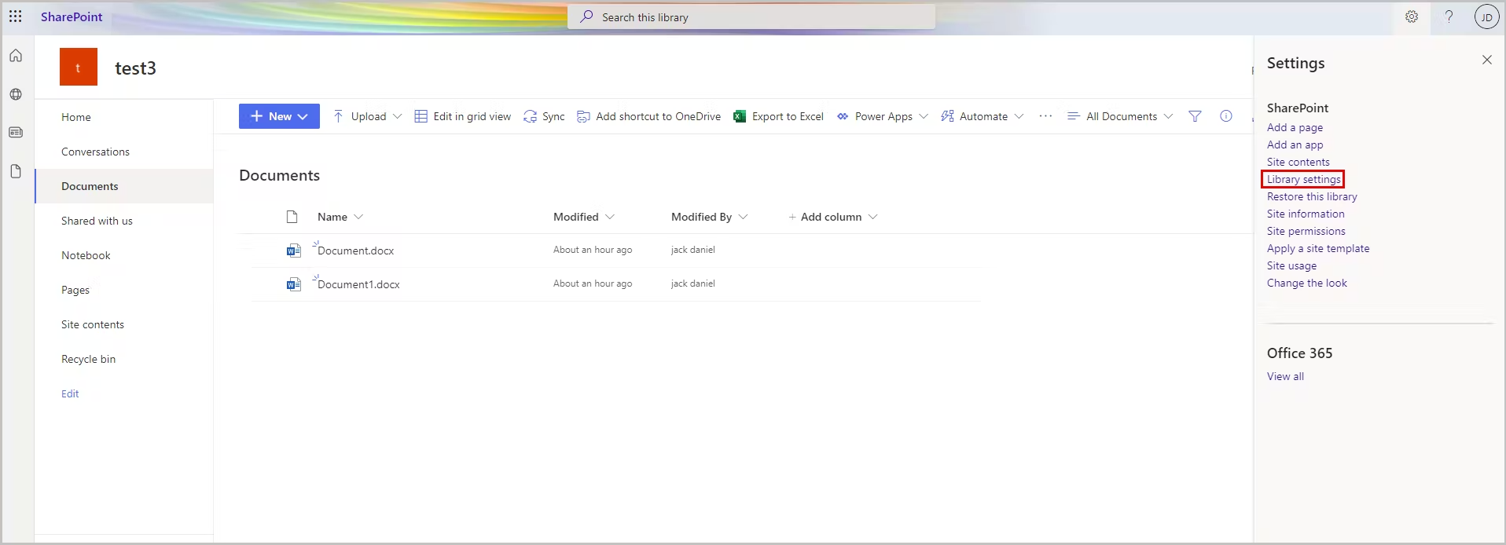Go to Home in site navigation
The height and width of the screenshot is (545, 1506).
point(76,117)
